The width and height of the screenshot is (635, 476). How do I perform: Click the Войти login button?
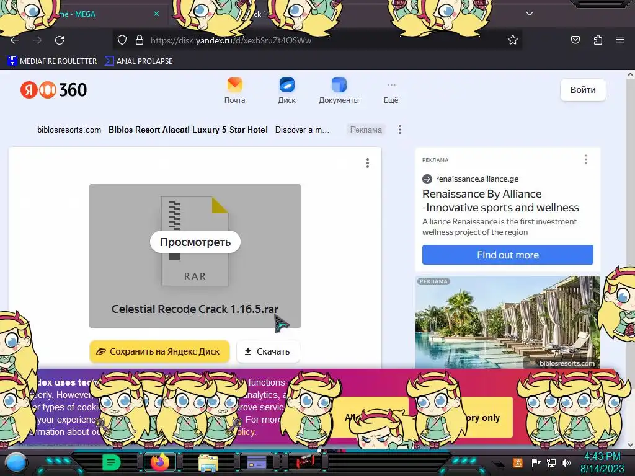[x=583, y=90]
